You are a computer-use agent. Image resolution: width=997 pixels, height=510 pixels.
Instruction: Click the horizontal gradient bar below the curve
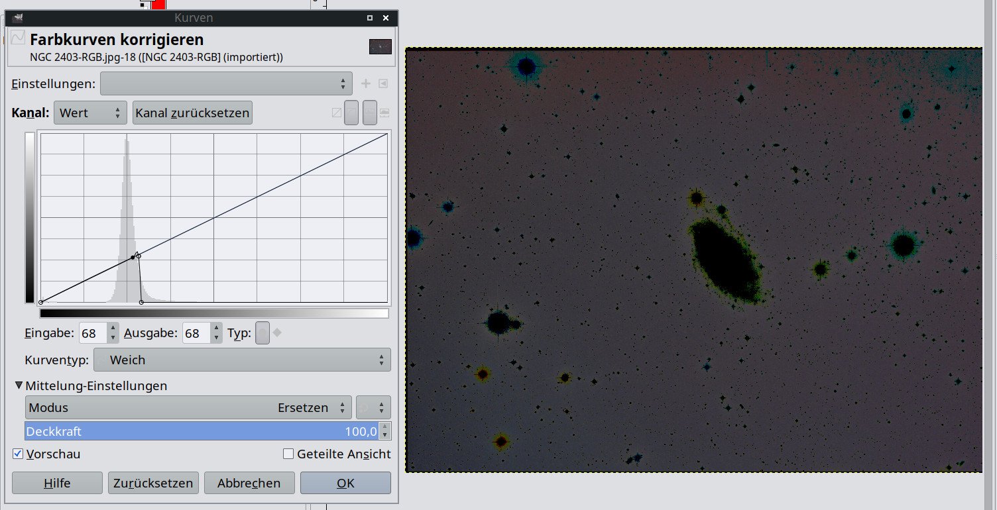214,313
